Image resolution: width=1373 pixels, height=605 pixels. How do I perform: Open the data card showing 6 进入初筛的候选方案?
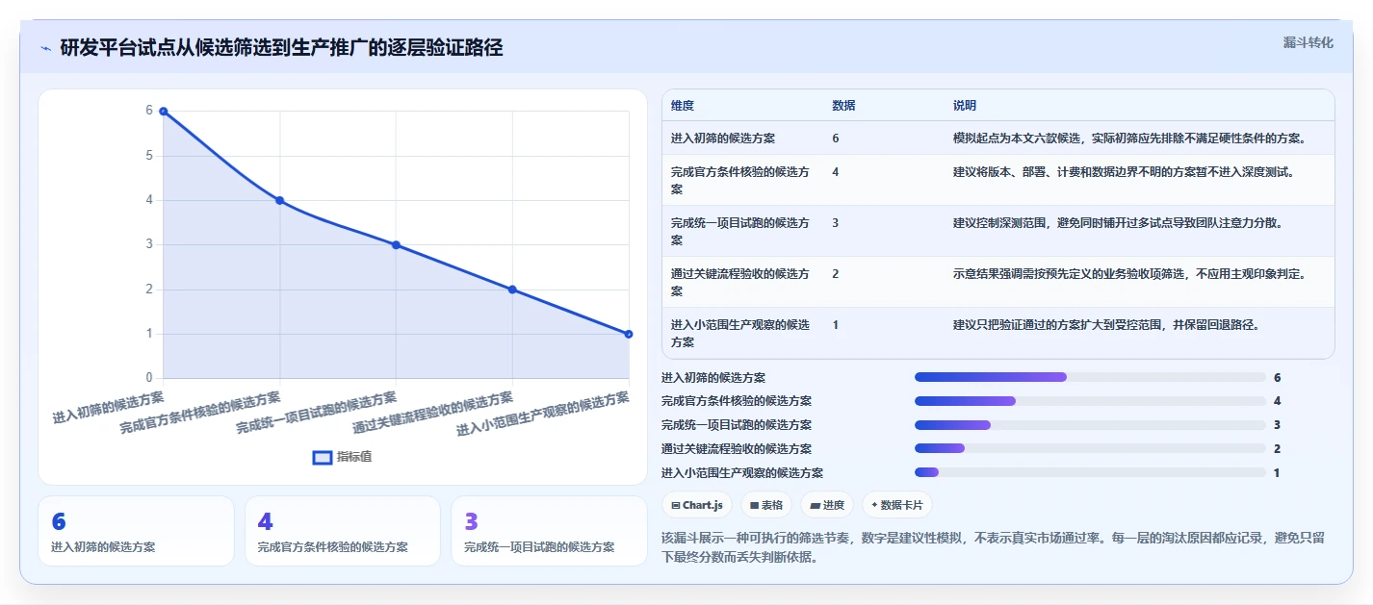tap(136, 531)
